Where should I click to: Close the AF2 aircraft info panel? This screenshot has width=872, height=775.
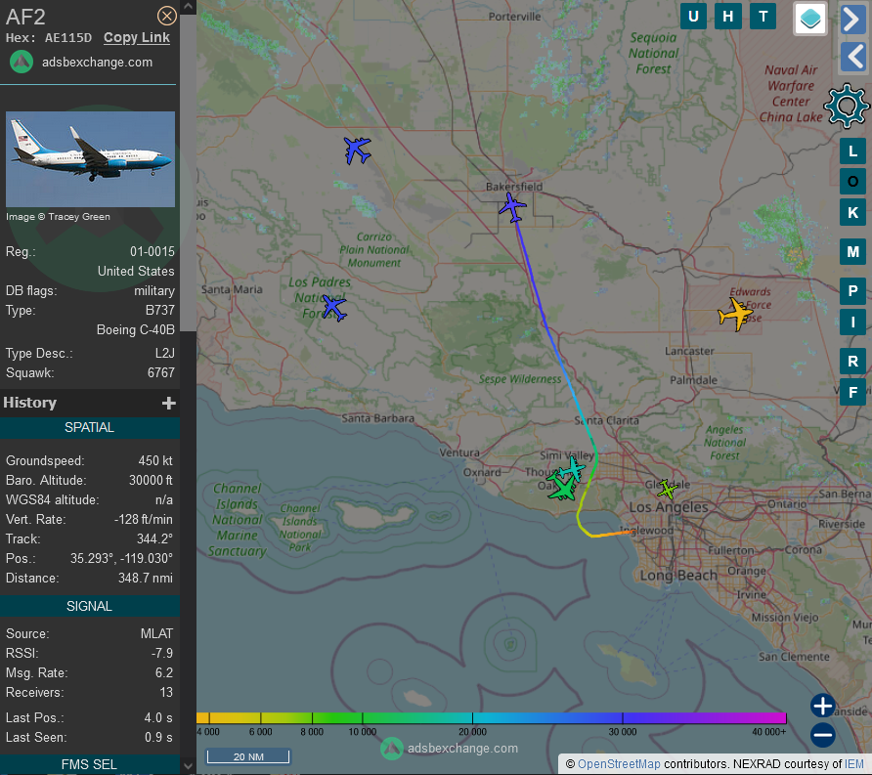click(x=166, y=16)
